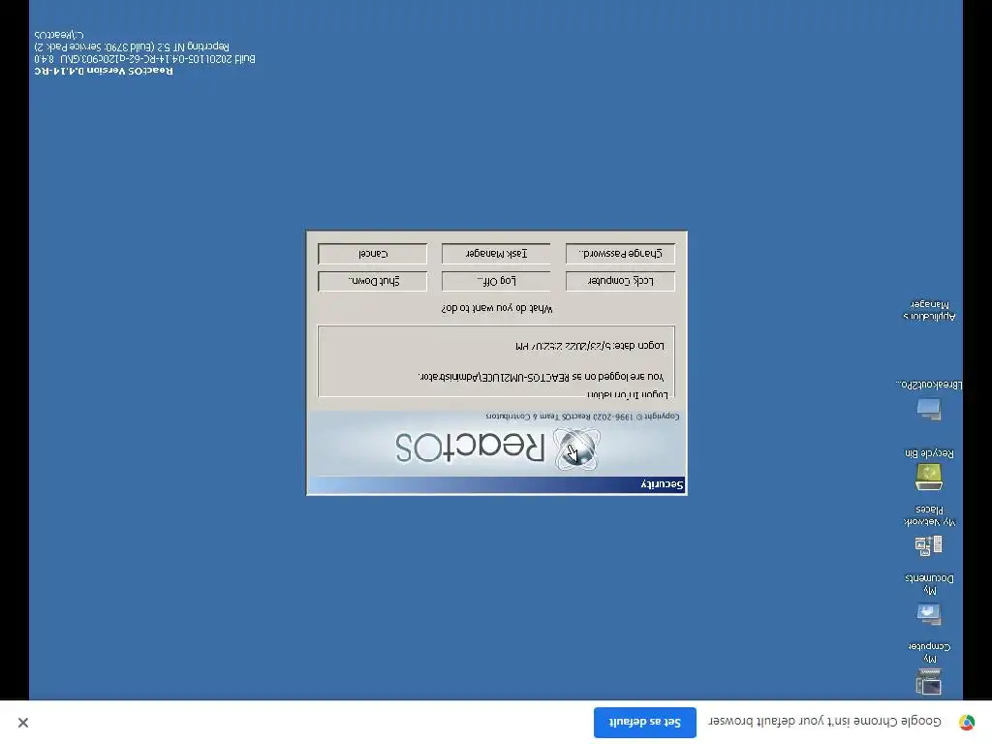992x744 pixels.
Task: Click the Lock Computer button
Action: (620, 281)
